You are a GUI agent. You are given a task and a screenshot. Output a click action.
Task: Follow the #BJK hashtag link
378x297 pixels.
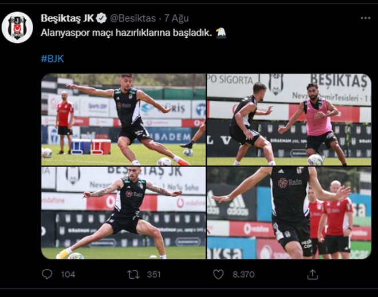[52, 58]
